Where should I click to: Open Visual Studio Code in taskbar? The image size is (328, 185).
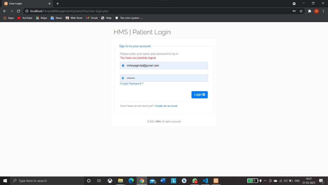(205, 181)
